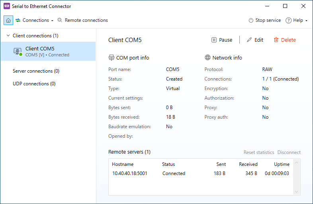Click the Serial to Ethernet Connector app icon

click(7, 6)
